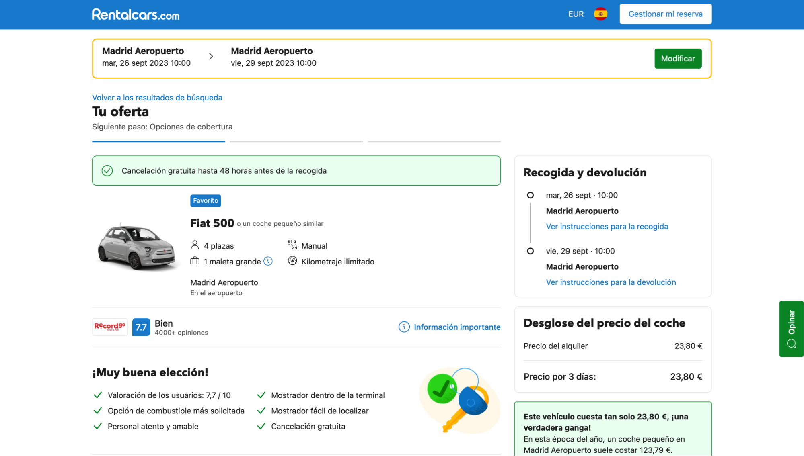
Task: Click the 7.7 rating badge
Action: pyautogui.click(x=141, y=327)
